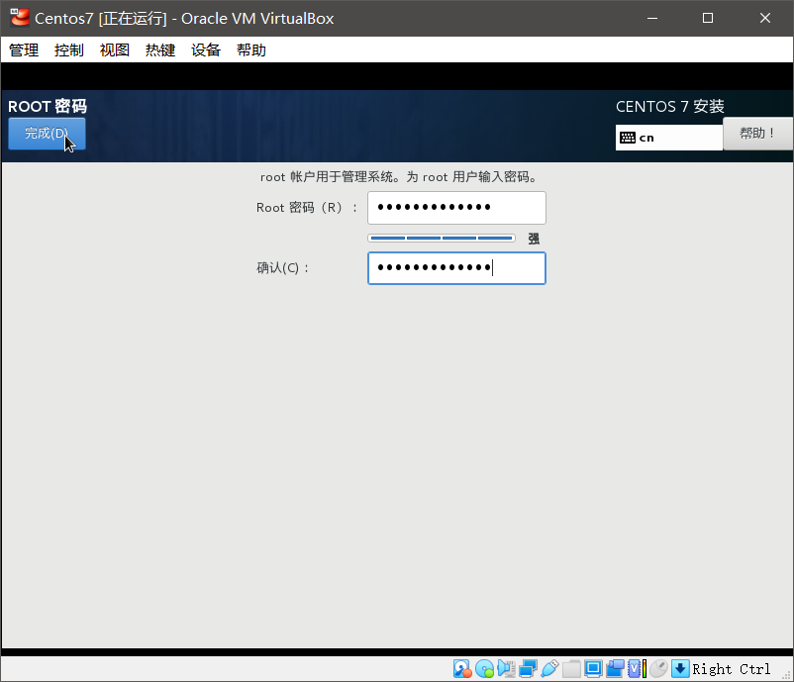Open the audio settings status icon
The width and height of the screenshot is (794, 682).
click(506, 669)
